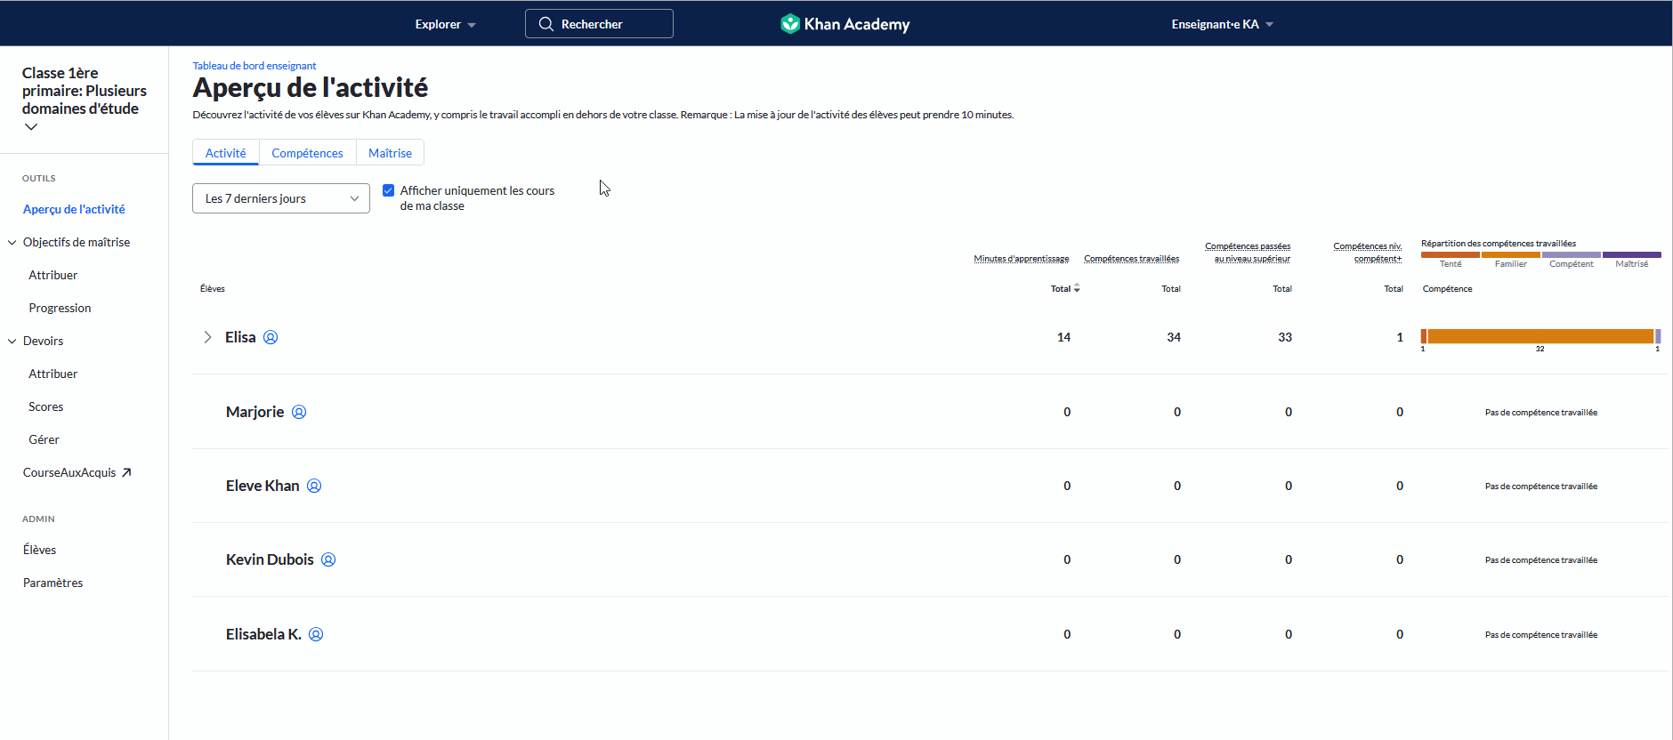The width and height of the screenshot is (1673, 740).
Task: Select Aperçu de l'activité in sidebar
Action: (x=74, y=209)
